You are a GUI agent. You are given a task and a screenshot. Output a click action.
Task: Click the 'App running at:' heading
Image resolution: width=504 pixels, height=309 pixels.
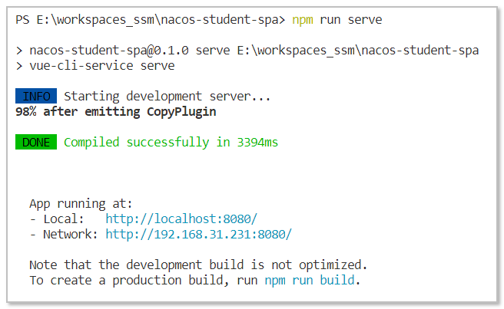81,204
